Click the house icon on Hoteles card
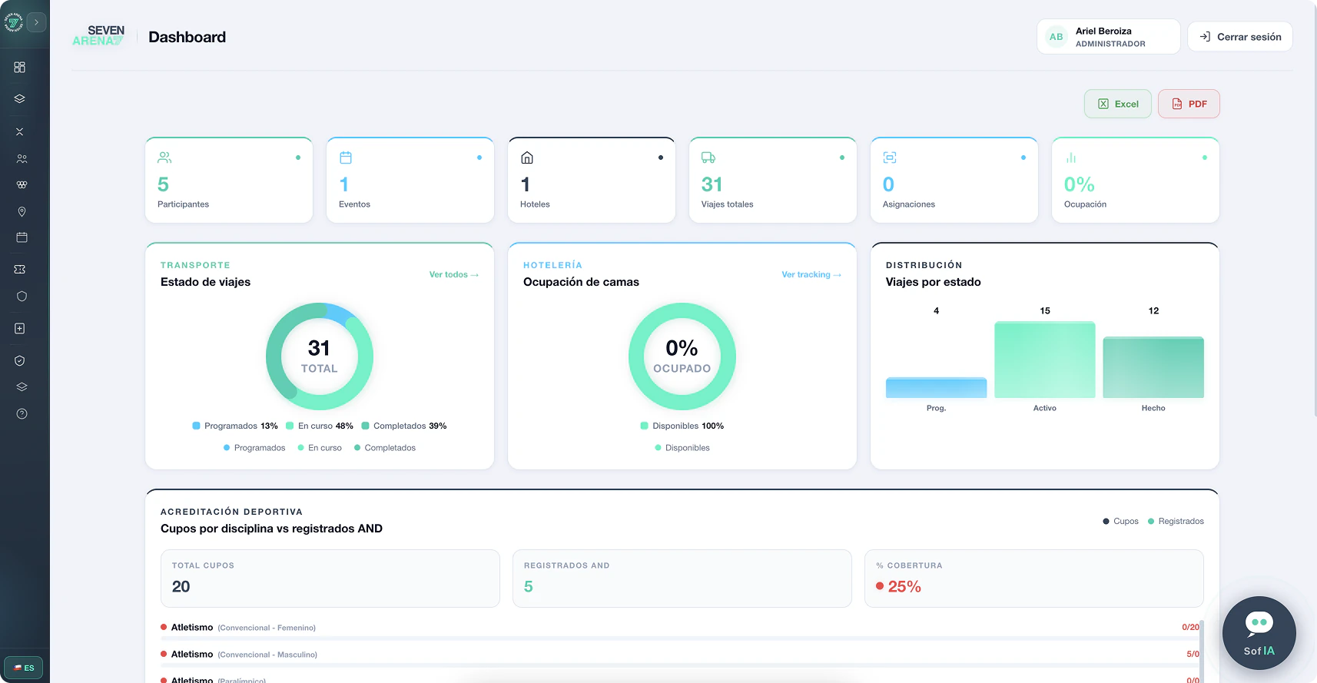Viewport: 1317px width, 683px height. coord(527,157)
